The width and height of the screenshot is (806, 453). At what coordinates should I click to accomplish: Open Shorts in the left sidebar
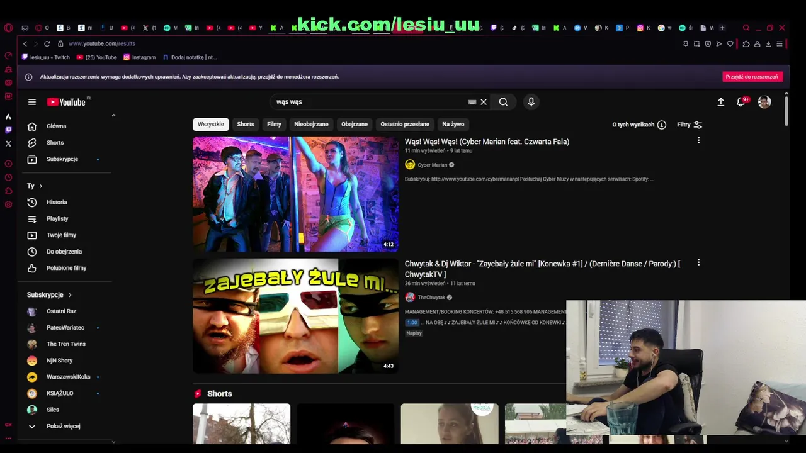pos(66,143)
